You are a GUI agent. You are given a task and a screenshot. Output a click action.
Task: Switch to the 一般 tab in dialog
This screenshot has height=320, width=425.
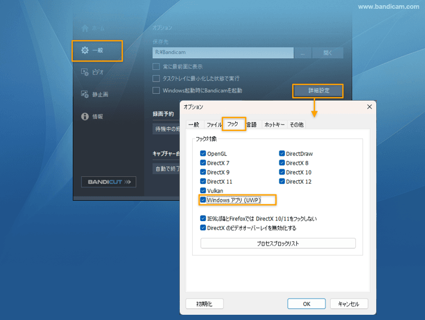point(194,125)
